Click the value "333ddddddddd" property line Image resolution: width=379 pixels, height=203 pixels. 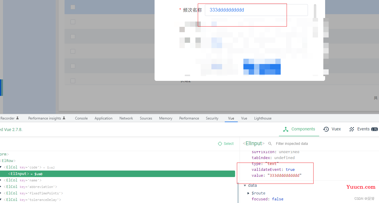pyautogui.click(x=277, y=176)
